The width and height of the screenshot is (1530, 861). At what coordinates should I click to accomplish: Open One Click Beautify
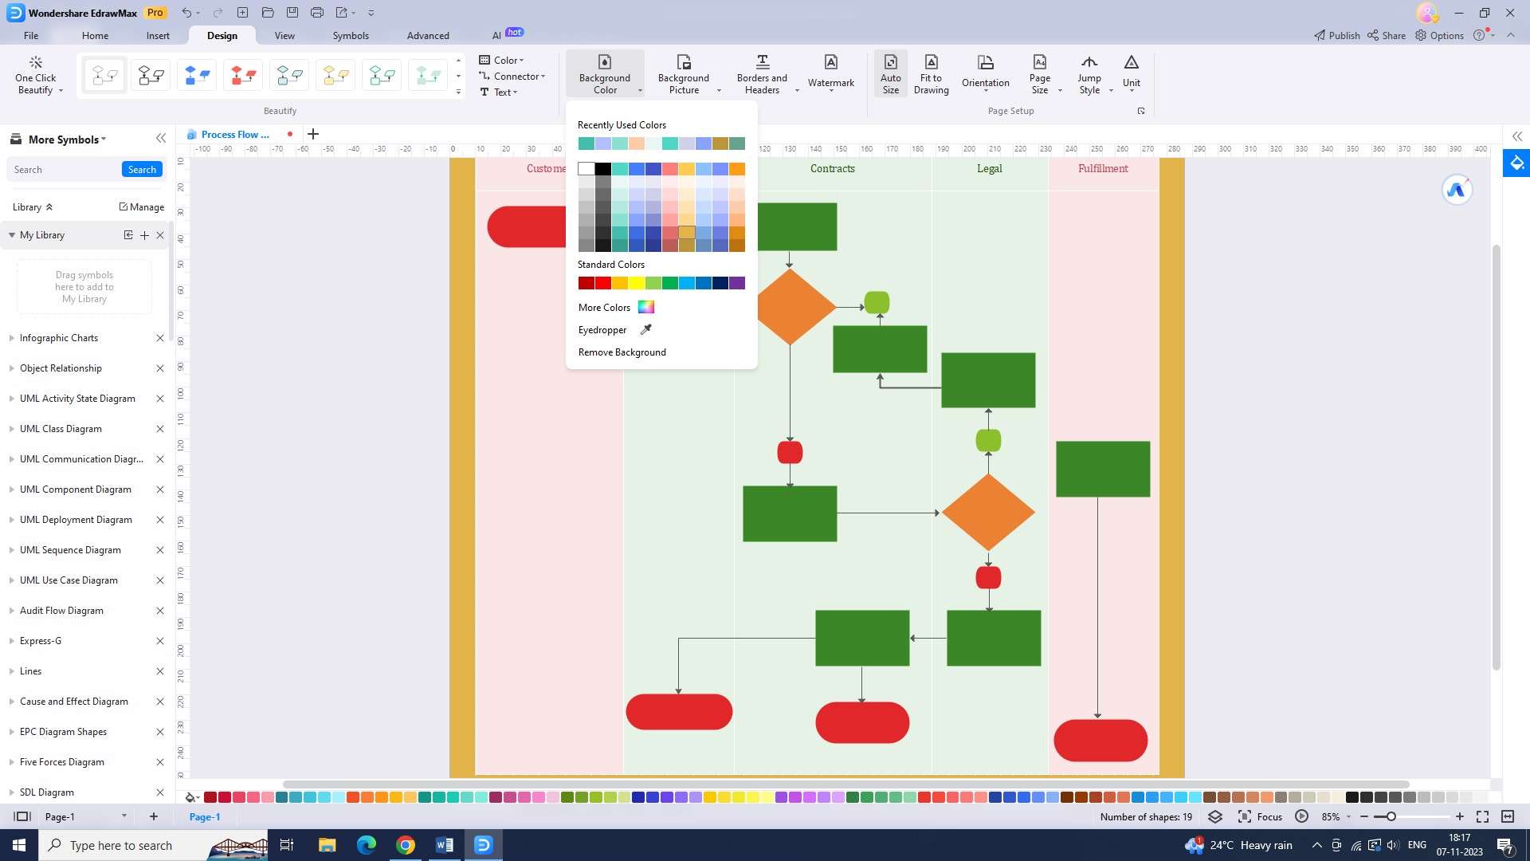(37, 75)
